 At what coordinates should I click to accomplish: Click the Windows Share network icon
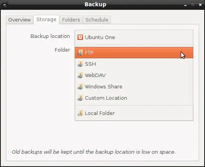click(80, 86)
